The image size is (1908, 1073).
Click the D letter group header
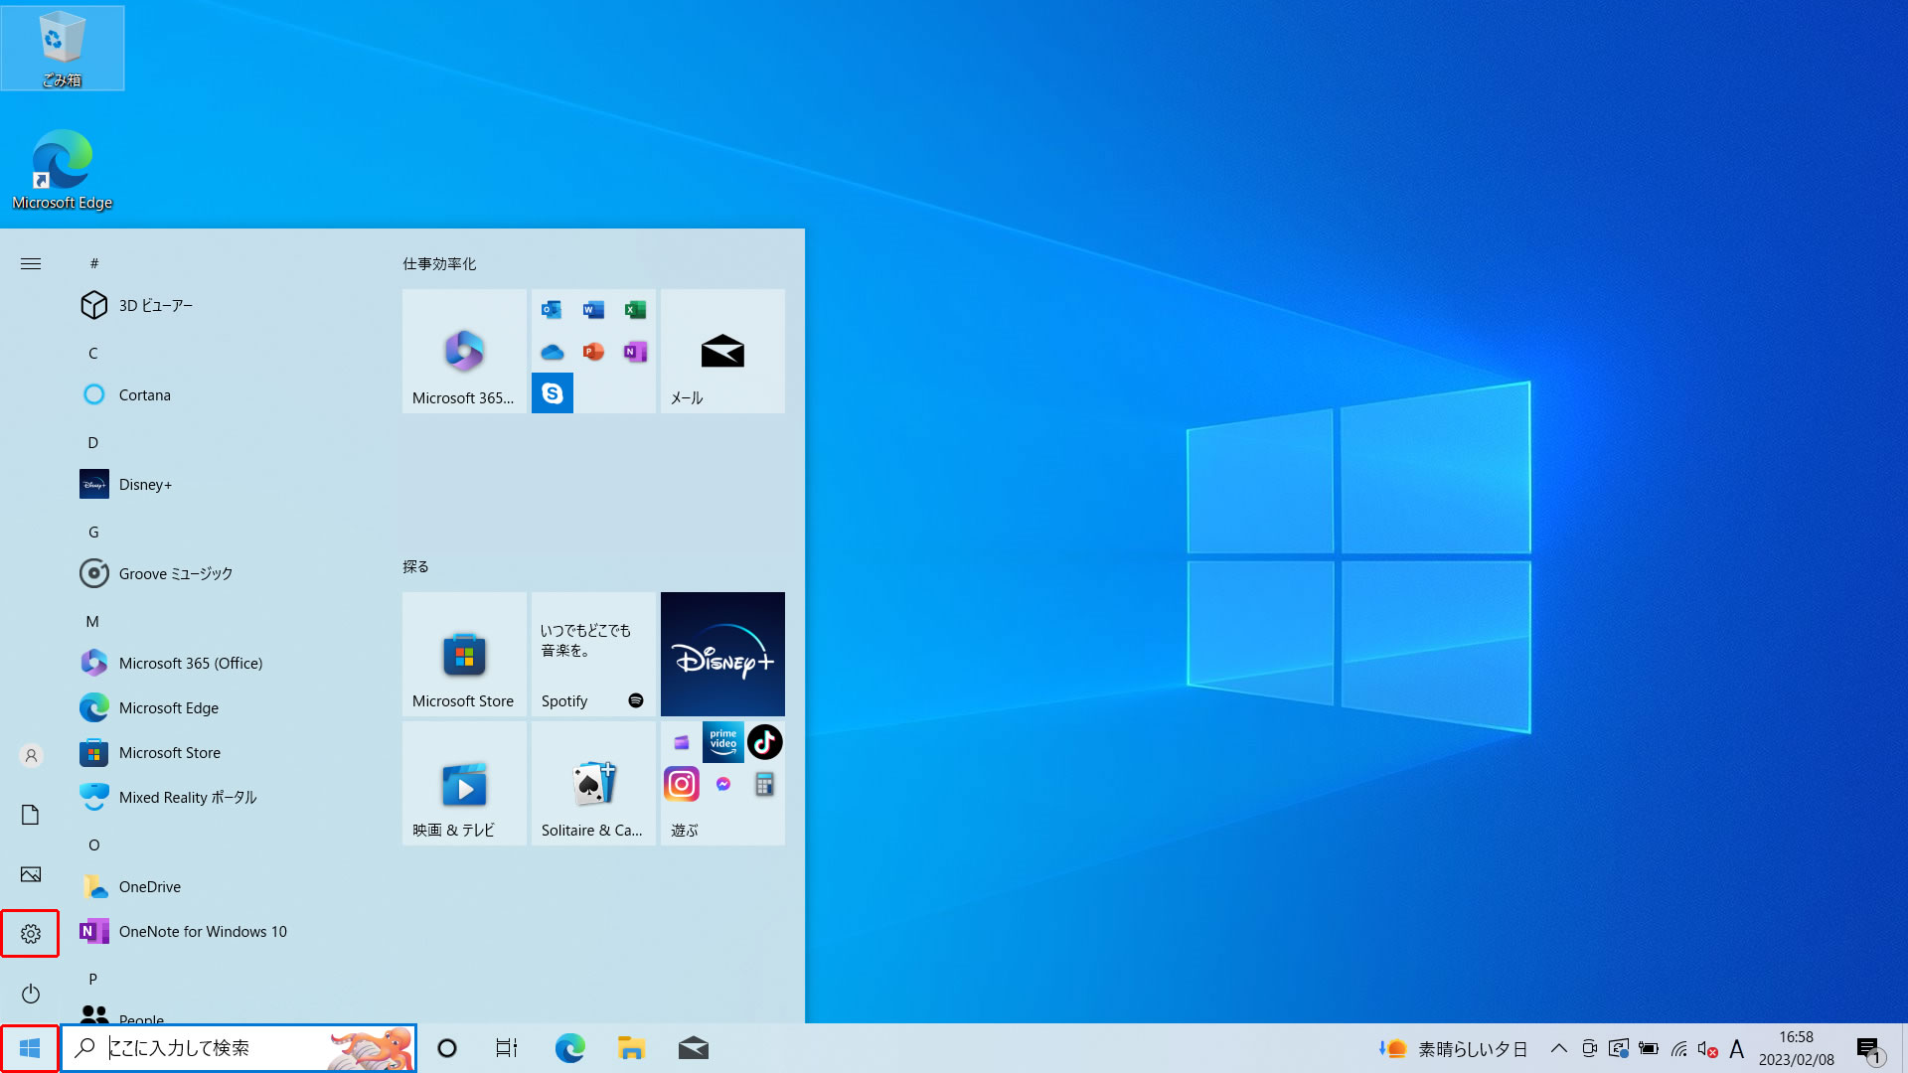(93, 442)
